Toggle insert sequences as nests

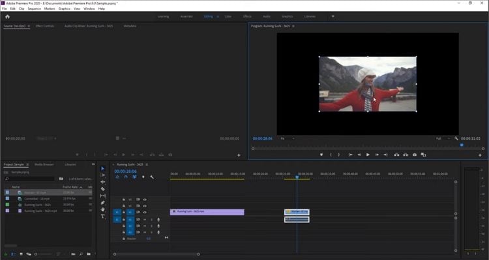point(117,177)
